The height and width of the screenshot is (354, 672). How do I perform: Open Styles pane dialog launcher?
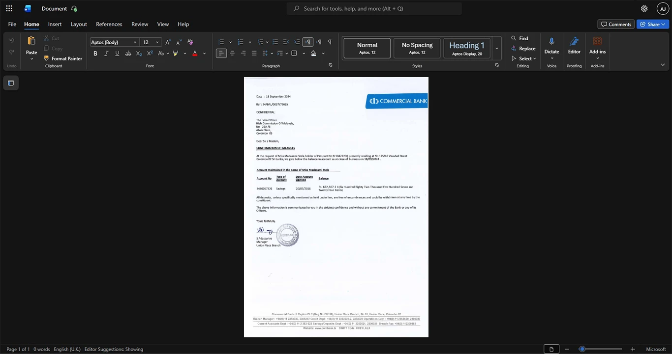pyautogui.click(x=497, y=65)
